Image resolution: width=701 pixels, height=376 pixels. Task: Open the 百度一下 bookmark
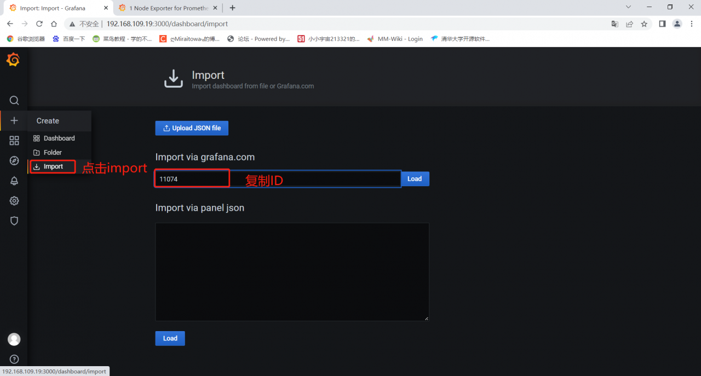68,39
